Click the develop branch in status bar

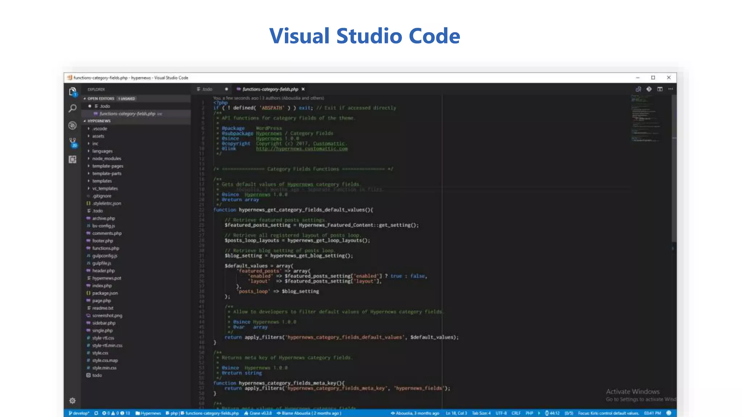click(x=79, y=413)
